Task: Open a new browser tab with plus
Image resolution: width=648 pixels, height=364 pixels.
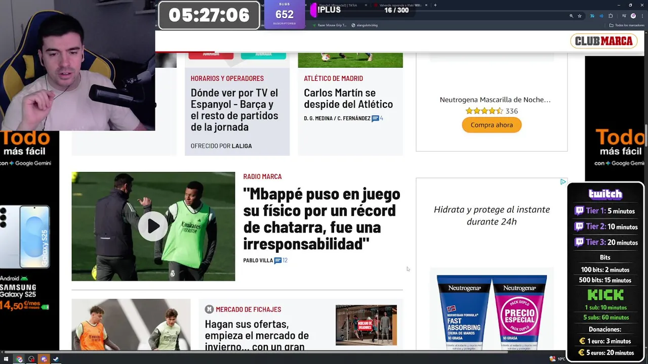Action: pos(435,5)
